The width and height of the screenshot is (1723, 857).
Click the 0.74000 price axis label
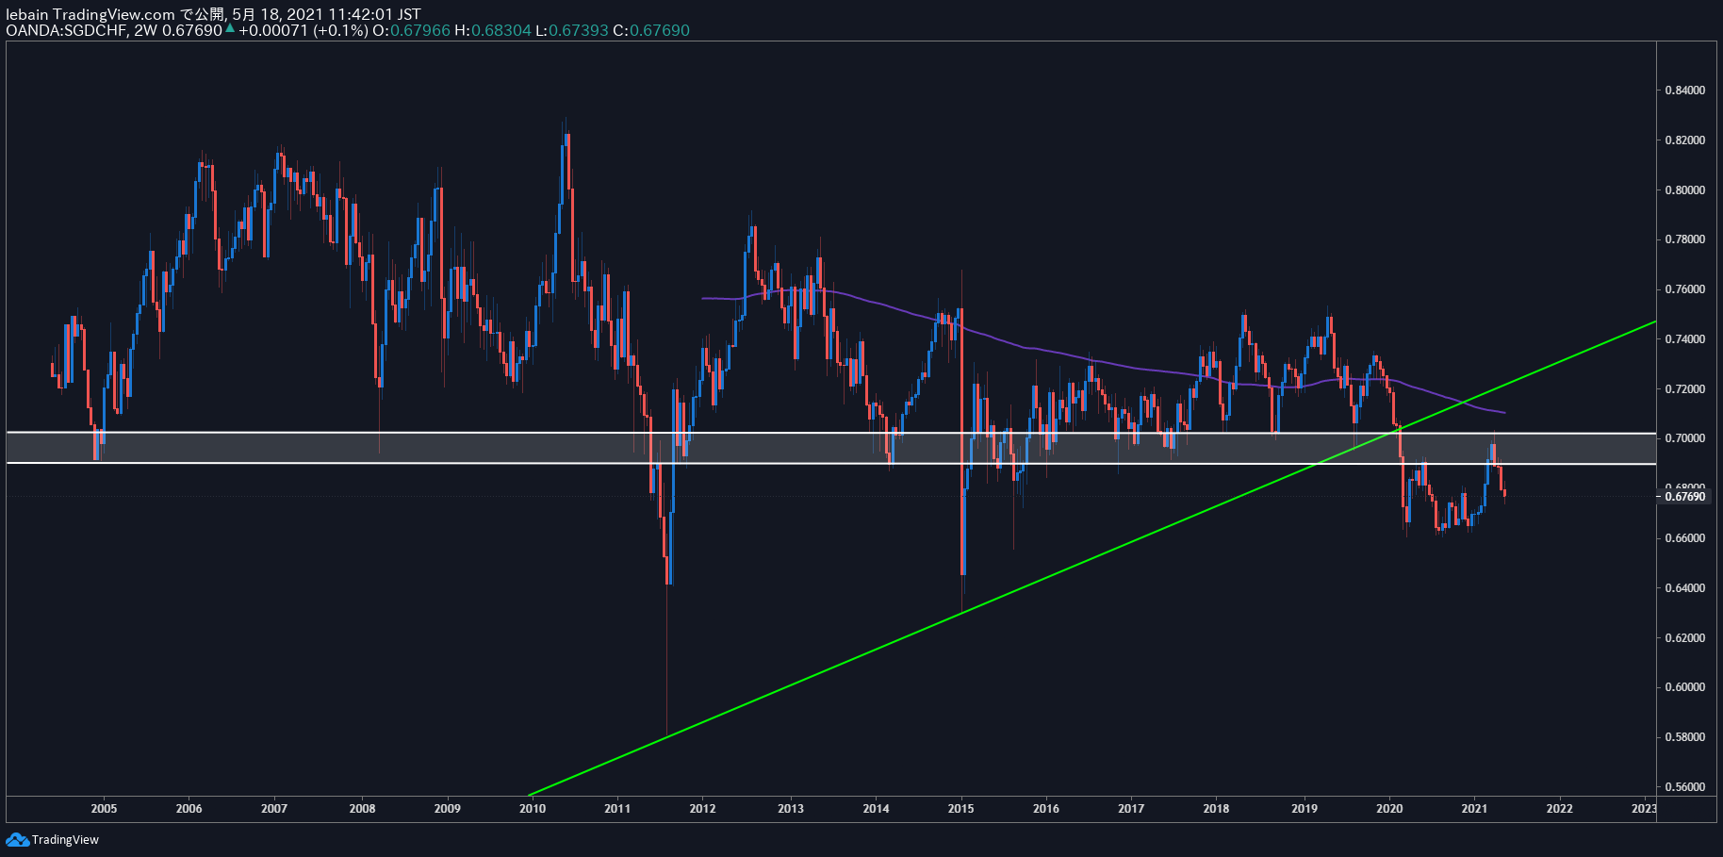click(x=1684, y=339)
